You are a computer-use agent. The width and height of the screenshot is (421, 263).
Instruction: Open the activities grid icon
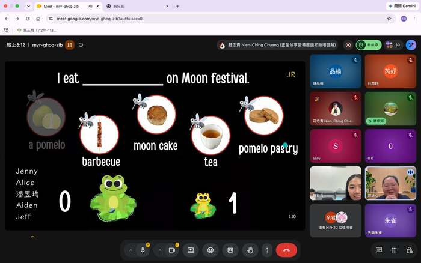click(x=394, y=250)
